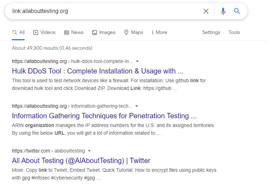Open search Tools options
Viewport: 268px width, 191px height.
coord(234,33)
